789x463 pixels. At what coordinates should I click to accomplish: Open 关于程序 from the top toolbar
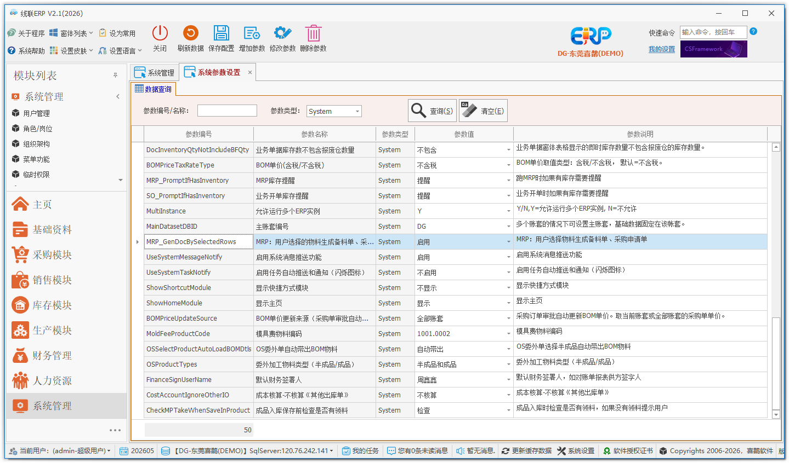[x=26, y=33]
